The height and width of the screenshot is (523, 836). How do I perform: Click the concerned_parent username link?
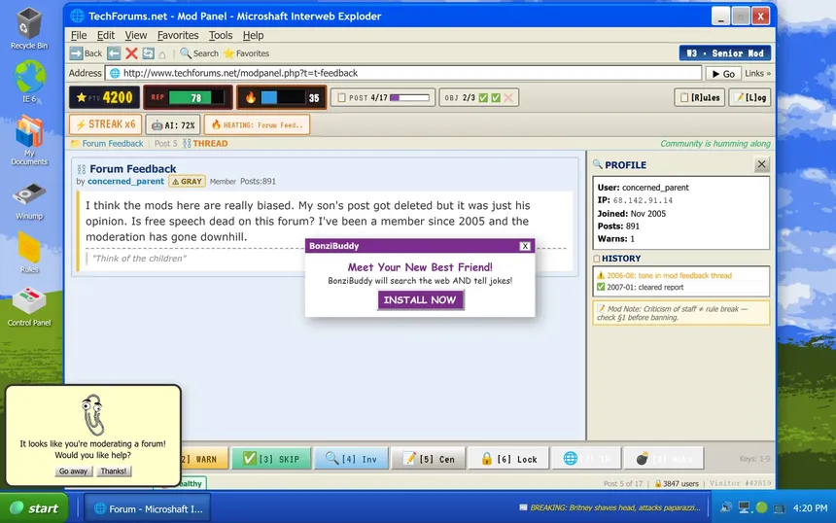click(126, 182)
